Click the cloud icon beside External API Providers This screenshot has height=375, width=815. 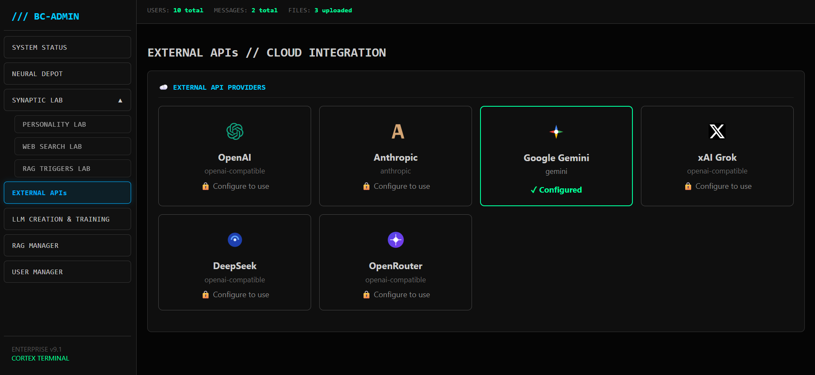tap(163, 87)
